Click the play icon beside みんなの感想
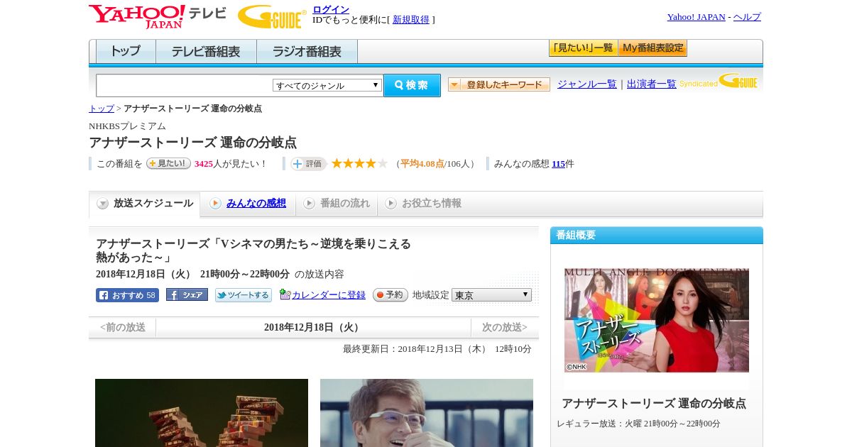This screenshot has width=852, height=447. click(215, 204)
